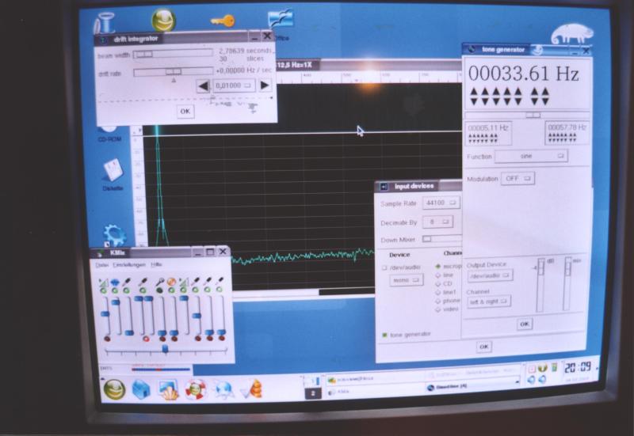Open the Sample Rate 44100 dropdown
Image resolution: width=634 pixels, height=436 pixels.
[442, 203]
